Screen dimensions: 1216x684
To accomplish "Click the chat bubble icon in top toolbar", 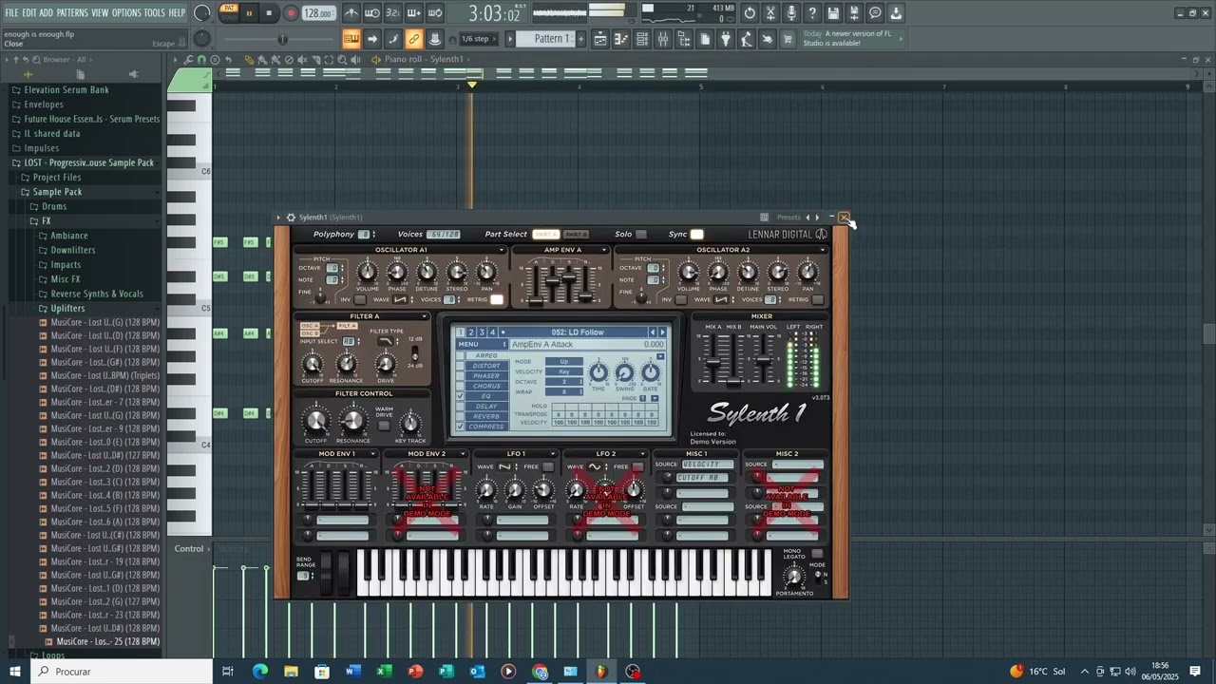I will tap(875, 13).
